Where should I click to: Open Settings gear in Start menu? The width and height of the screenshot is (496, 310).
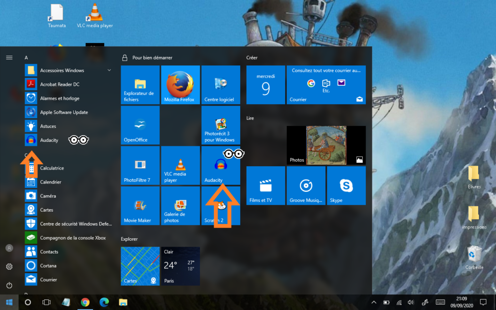9,267
